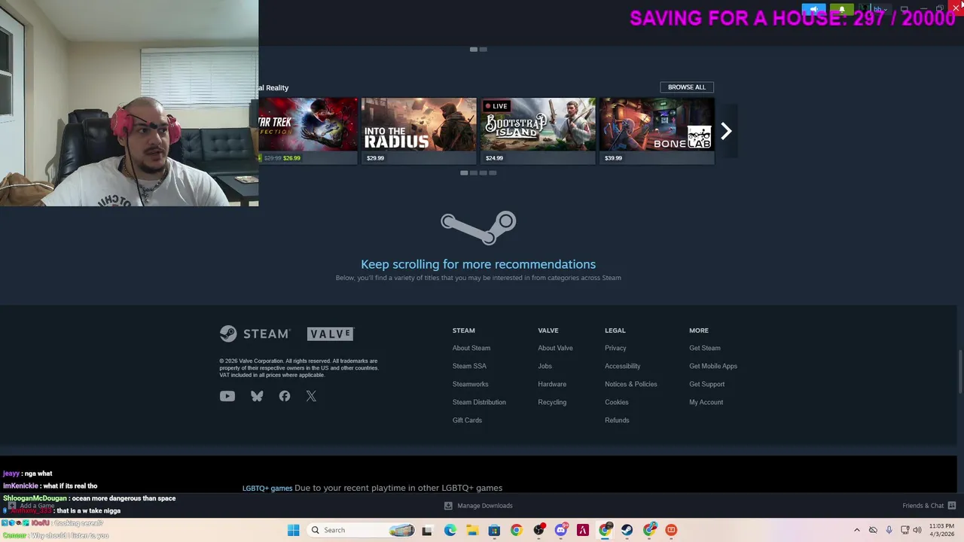Click the Manage Downloads label
This screenshot has width=964, height=542.
coord(485,506)
